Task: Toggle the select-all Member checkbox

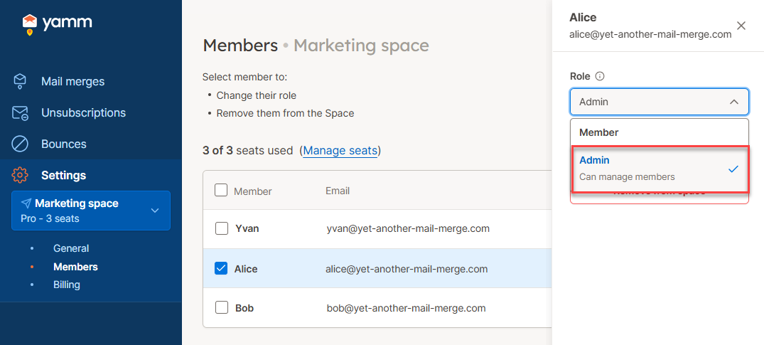Action: tap(221, 191)
